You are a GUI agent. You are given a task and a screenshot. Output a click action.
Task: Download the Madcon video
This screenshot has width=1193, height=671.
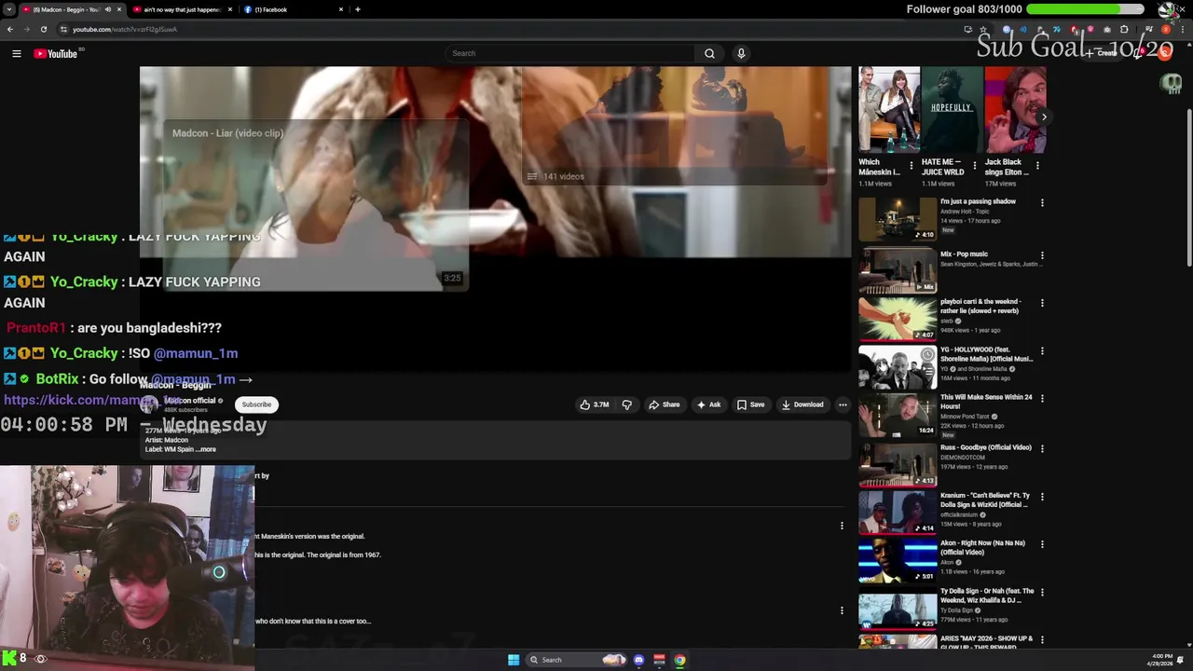coord(802,404)
